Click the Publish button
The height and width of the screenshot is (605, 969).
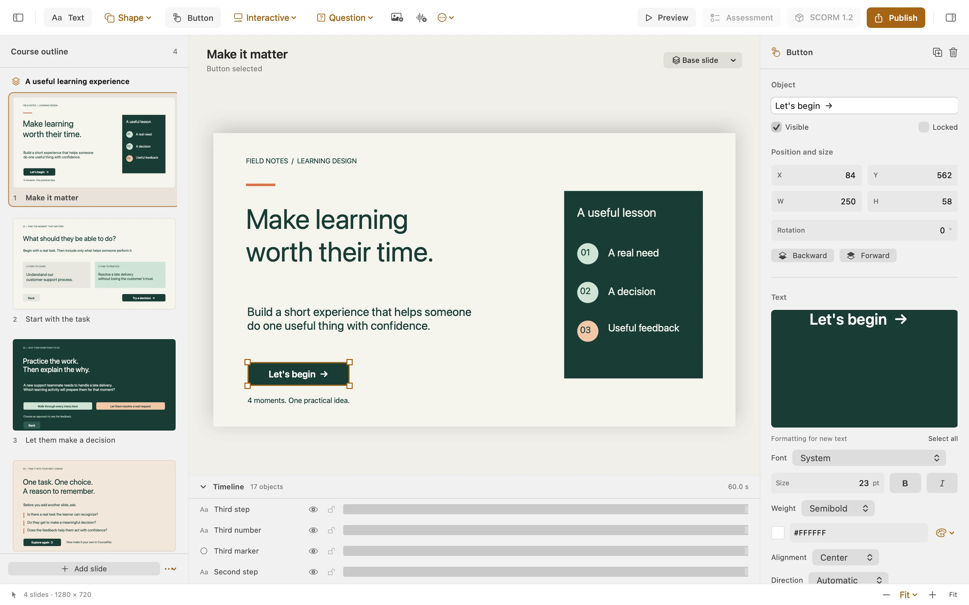point(896,17)
